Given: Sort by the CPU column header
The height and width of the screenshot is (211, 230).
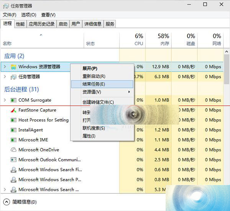Looking at the screenshot, I should point(139,44).
